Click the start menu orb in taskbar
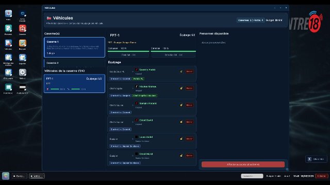The width and height of the screenshot is (330, 185). (6, 176)
